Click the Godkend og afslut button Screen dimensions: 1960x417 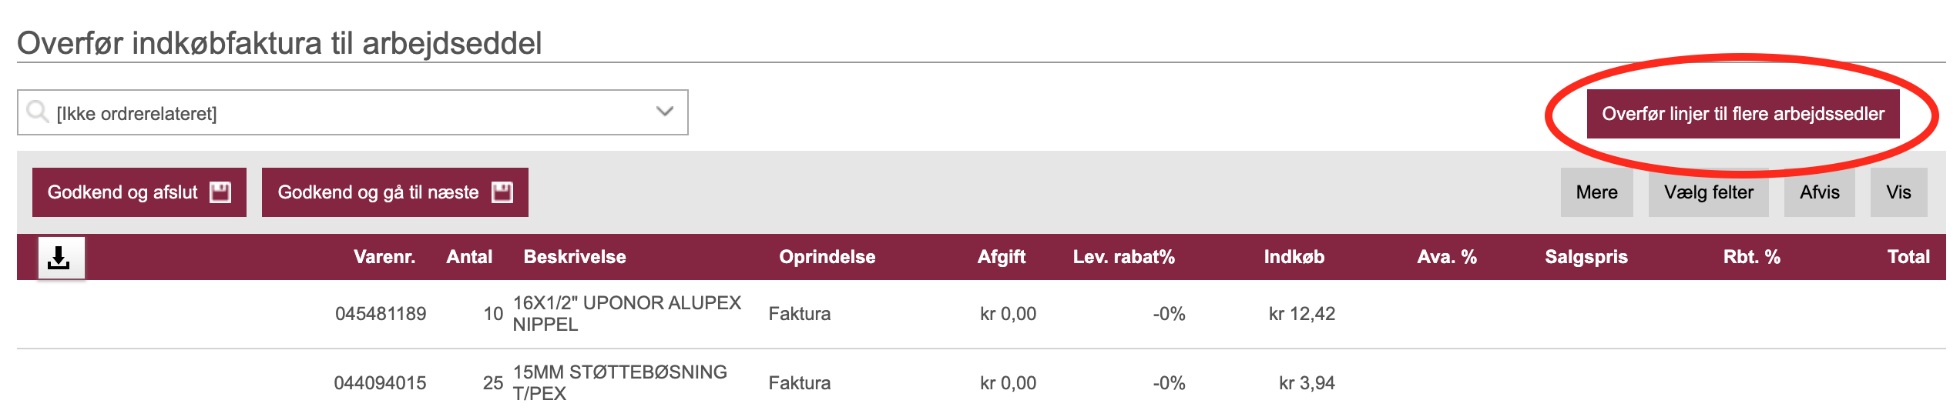[139, 192]
